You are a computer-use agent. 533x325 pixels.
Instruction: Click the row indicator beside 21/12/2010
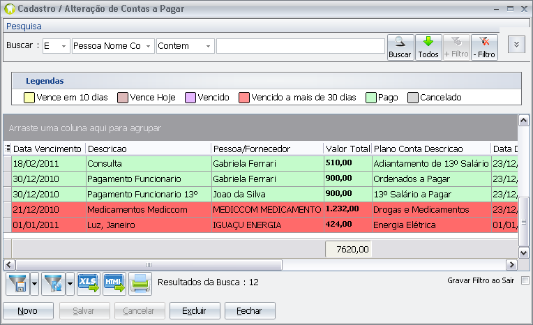8,209
